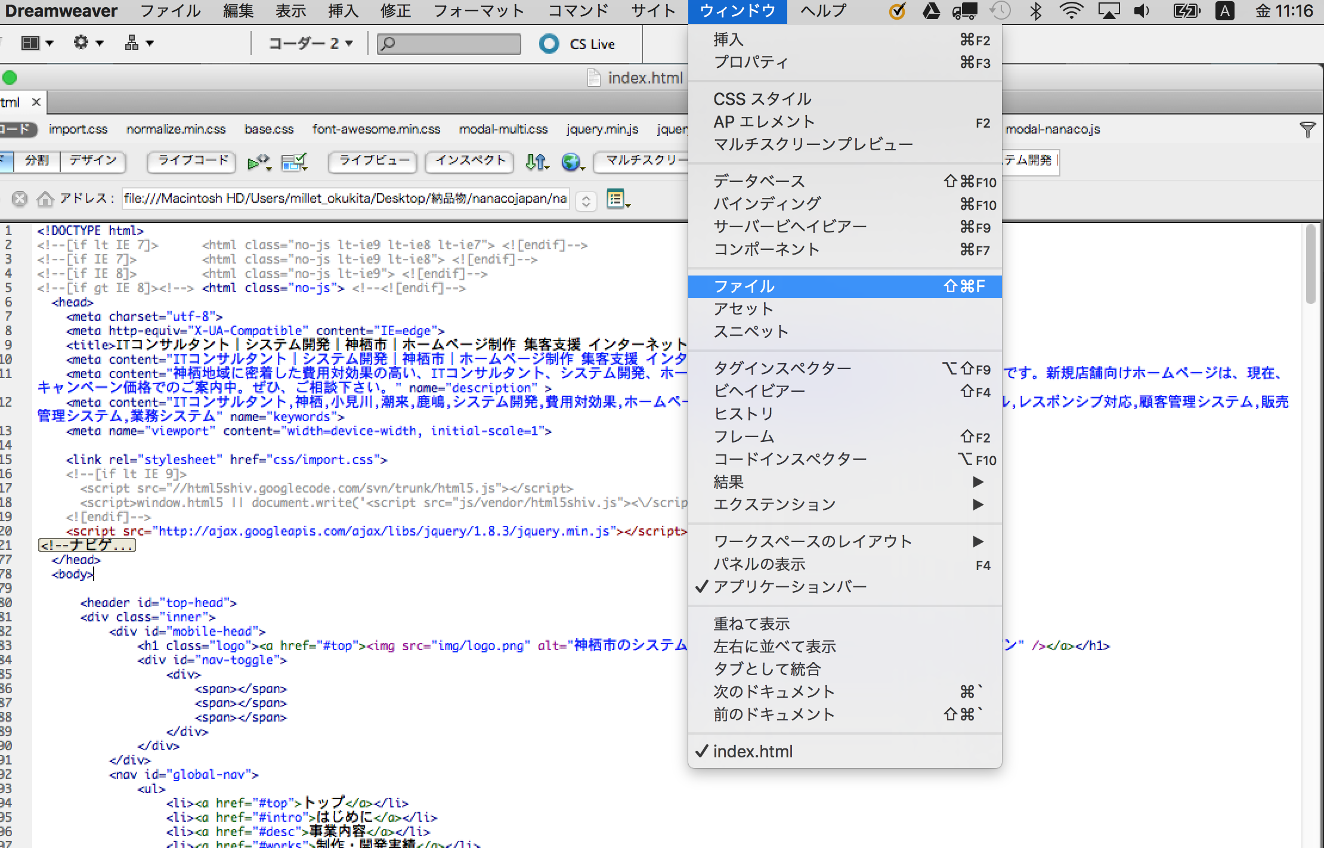This screenshot has width=1324, height=848.
Task: Choose ファイル in the Window menu
Action: tap(844, 287)
